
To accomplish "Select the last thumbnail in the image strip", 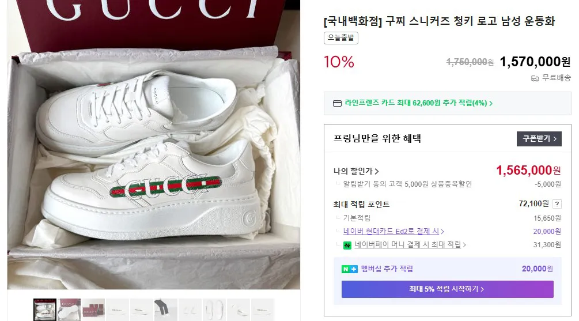I will [x=262, y=309].
